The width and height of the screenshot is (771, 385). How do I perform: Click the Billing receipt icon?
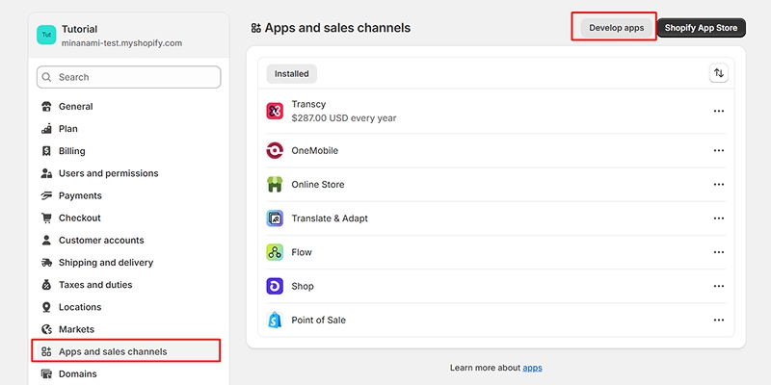[46, 151]
